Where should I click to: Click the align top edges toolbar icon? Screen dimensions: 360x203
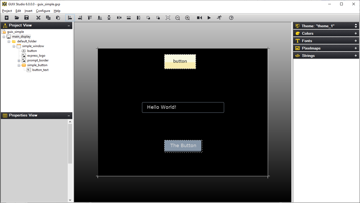coord(90,18)
